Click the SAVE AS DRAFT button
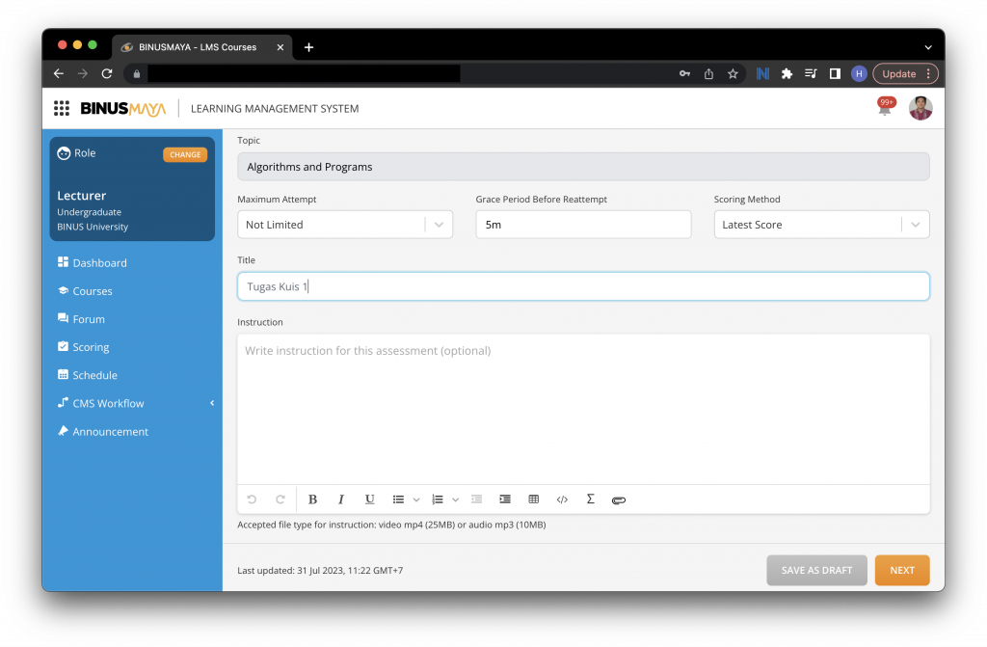Viewport: 987px width, 647px height. [x=816, y=570]
